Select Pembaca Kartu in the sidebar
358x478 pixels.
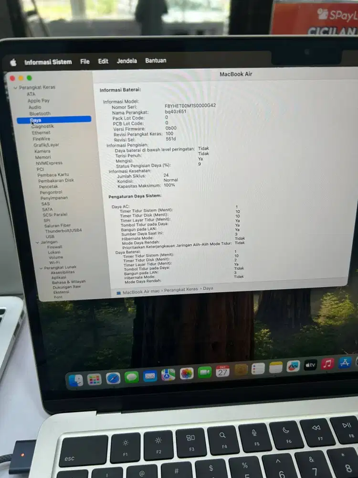pos(53,174)
